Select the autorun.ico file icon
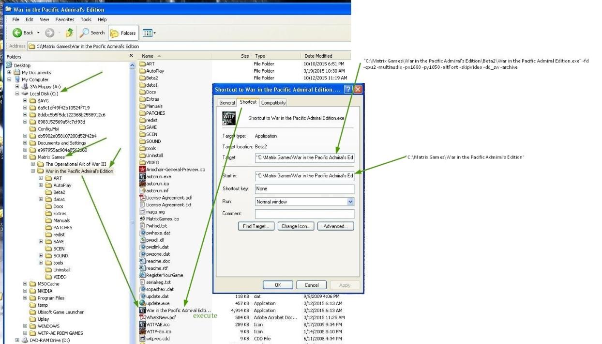 click(x=142, y=184)
